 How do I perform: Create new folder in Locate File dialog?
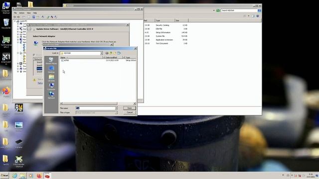pyautogui.click(x=115, y=53)
